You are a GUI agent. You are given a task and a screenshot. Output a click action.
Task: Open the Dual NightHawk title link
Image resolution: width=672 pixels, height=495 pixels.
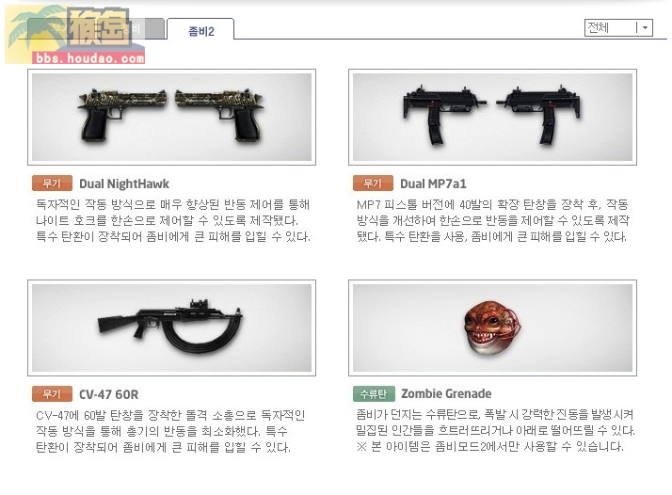[x=124, y=184]
